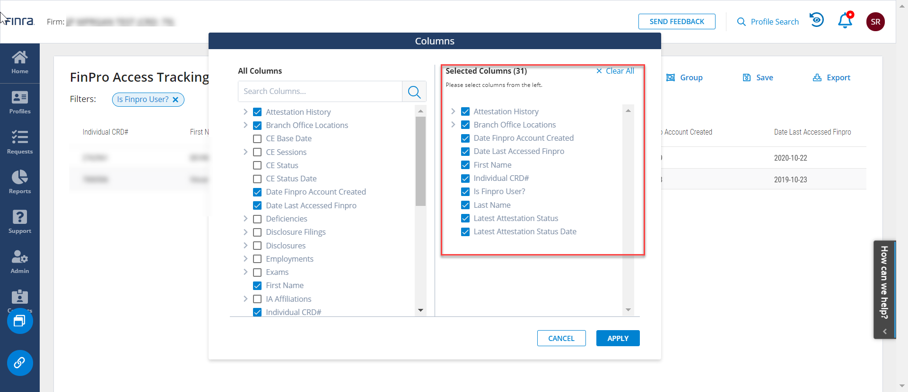
Task: Open the Requests sidebar section
Action: tap(20, 142)
